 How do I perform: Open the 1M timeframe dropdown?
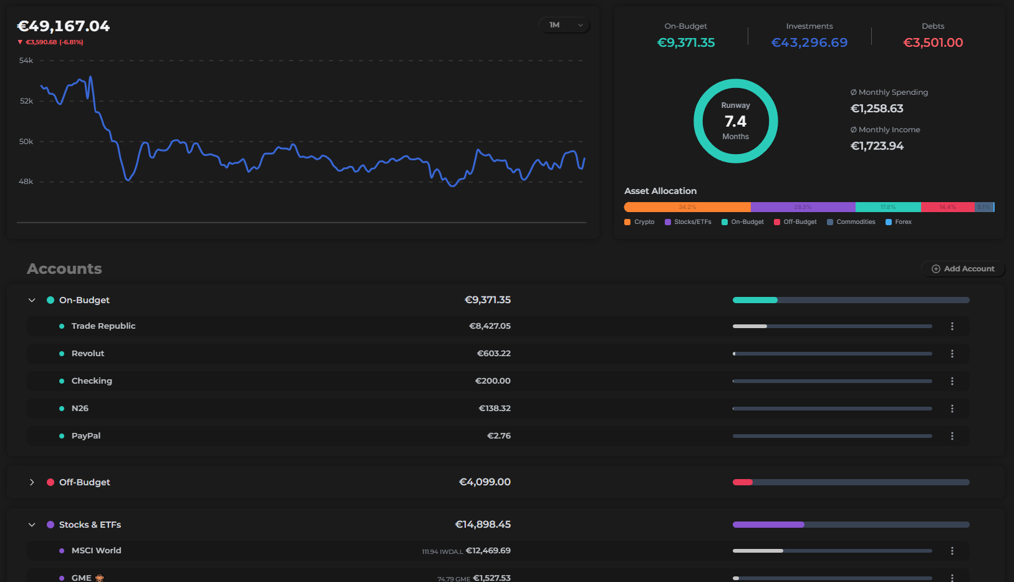563,24
